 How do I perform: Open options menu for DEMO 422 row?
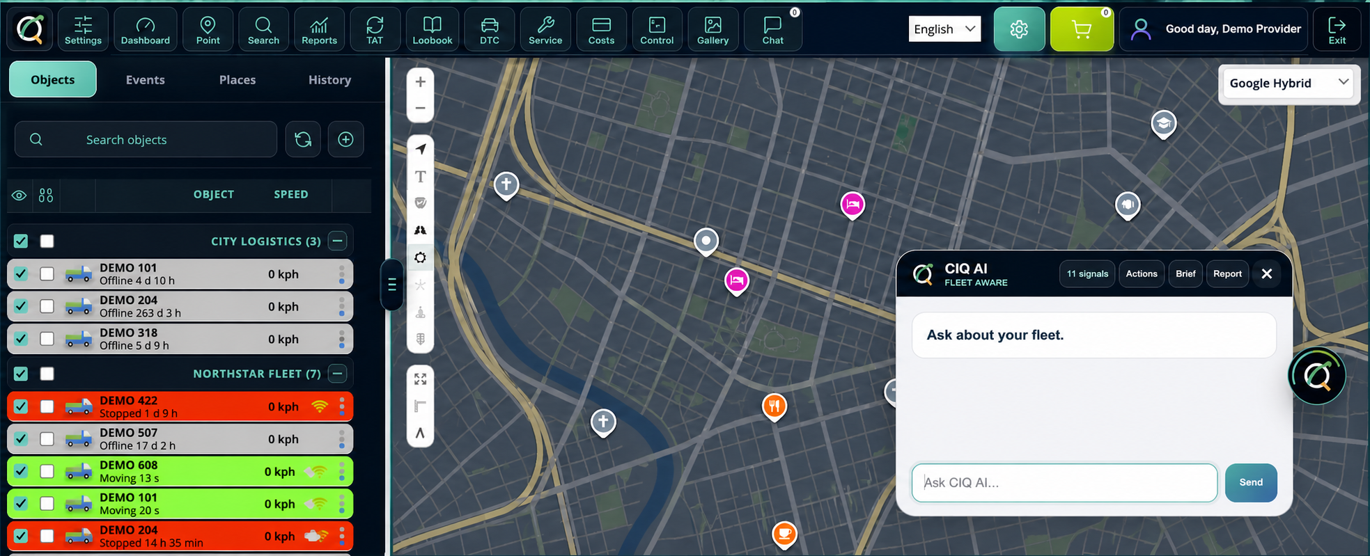click(x=341, y=406)
